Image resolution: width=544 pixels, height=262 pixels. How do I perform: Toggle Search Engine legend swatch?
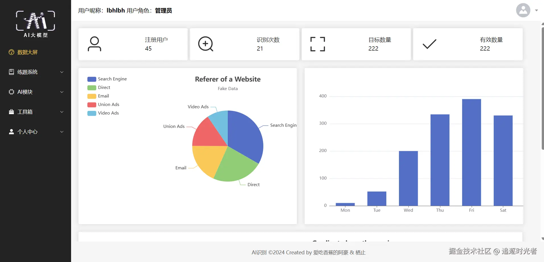click(x=92, y=79)
